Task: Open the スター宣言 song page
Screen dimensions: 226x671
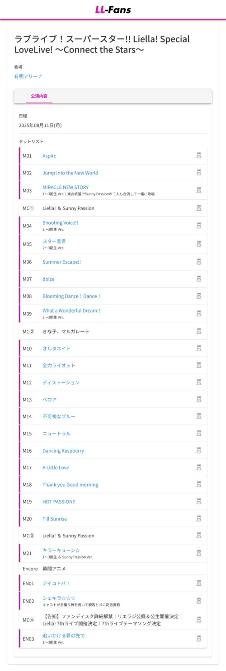Action: [x=54, y=241]
